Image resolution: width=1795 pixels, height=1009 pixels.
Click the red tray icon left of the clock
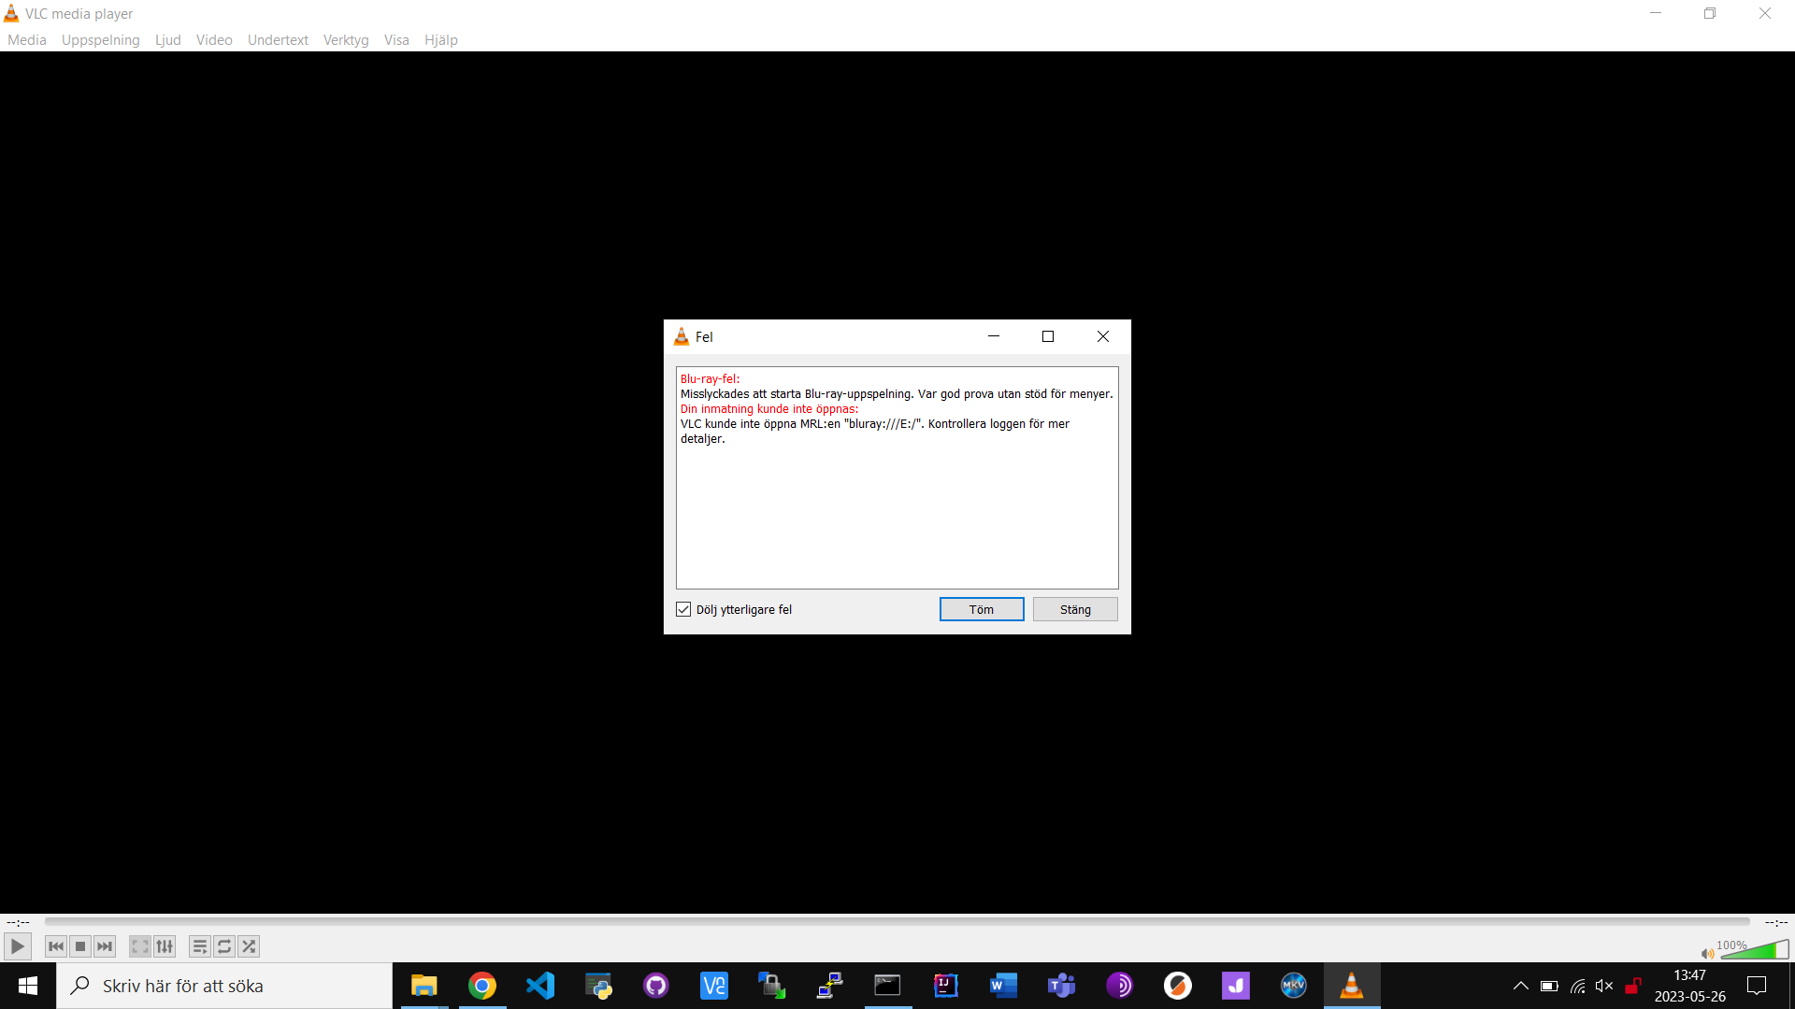[1633, 986]
